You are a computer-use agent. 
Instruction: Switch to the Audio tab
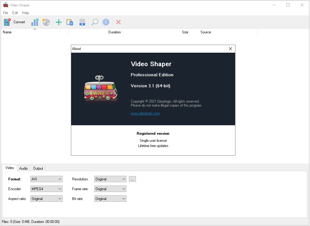(24, 168)
